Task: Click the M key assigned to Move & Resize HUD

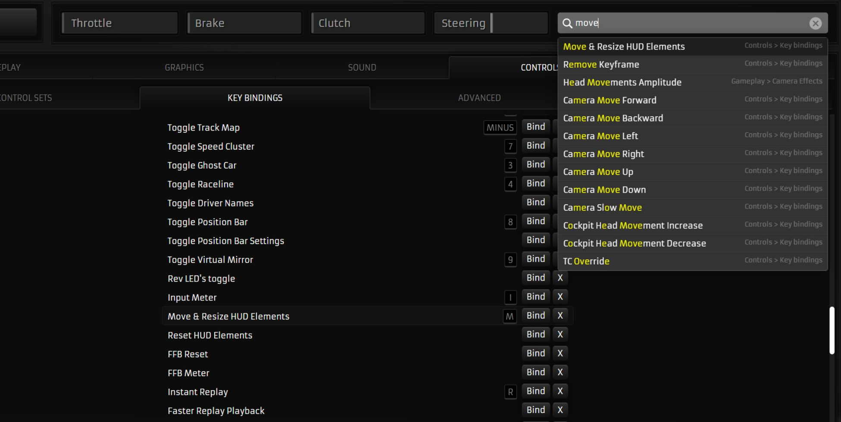Action: 510,316
